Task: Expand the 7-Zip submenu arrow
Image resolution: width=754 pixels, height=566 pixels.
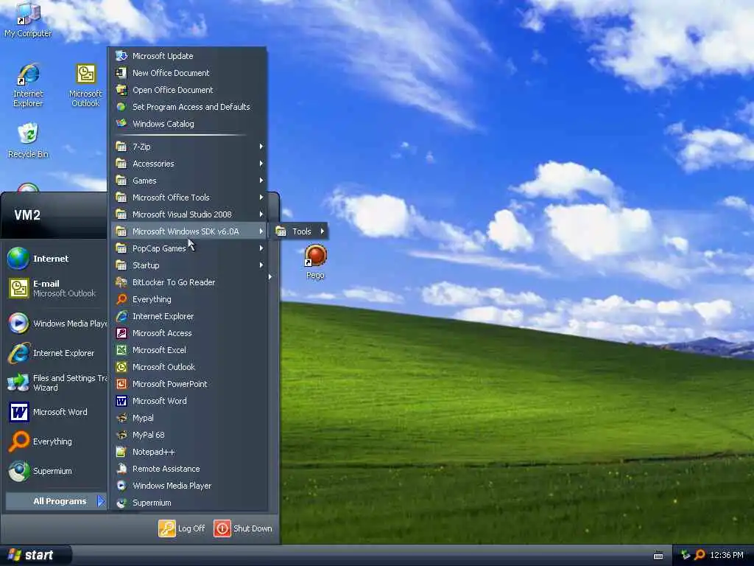Action: [x=261, y=147]
